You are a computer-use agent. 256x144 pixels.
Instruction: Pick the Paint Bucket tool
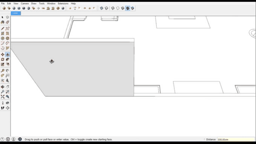(x=2, y=22)
